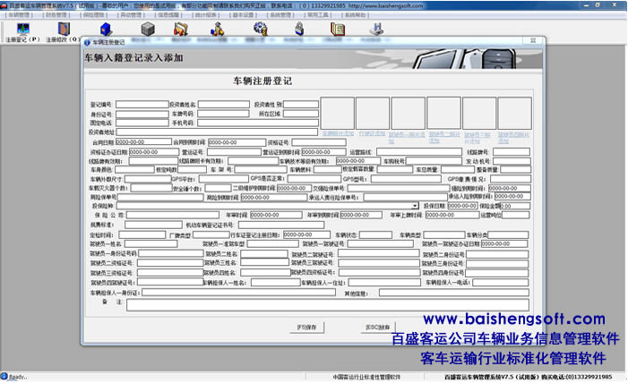The width and height of the screenshot is (628, 383).
Task: Select the first vehicle photo box
Action: [x=338, y=114]
